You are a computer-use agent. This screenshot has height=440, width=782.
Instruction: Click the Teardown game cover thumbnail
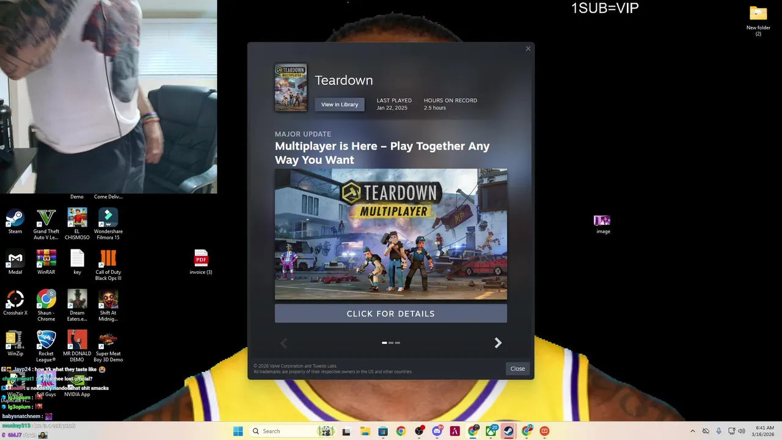tap(291, 87)
